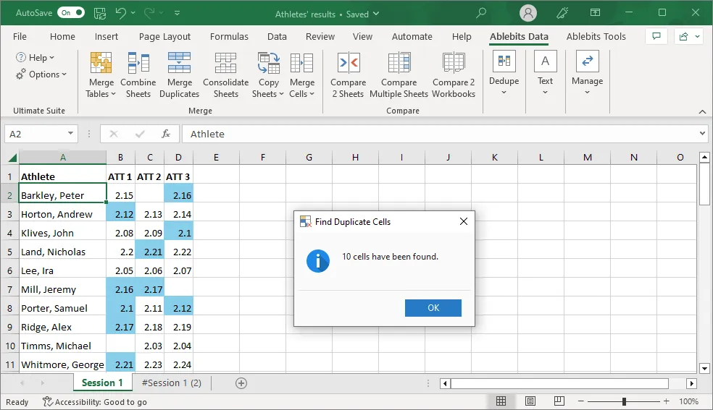
Task: Click the Select All corner triangle
Action: (x=12, y=158)
